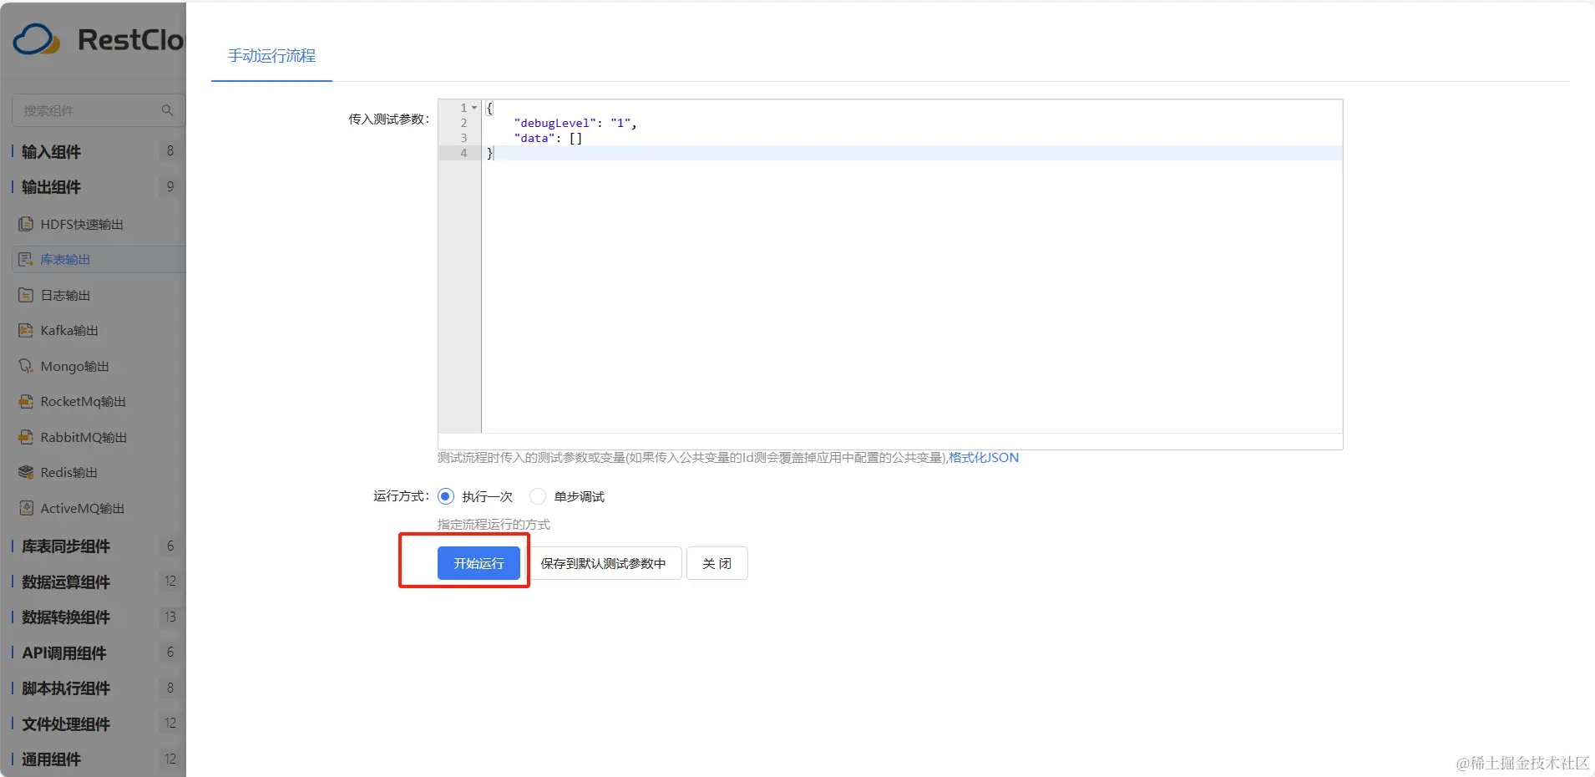Fold the JSON block at line 1

click(474, 108)
